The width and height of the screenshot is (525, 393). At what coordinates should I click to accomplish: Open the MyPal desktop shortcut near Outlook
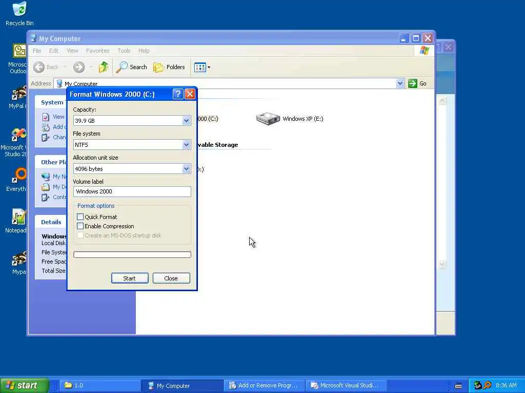(x=18, y=97)
